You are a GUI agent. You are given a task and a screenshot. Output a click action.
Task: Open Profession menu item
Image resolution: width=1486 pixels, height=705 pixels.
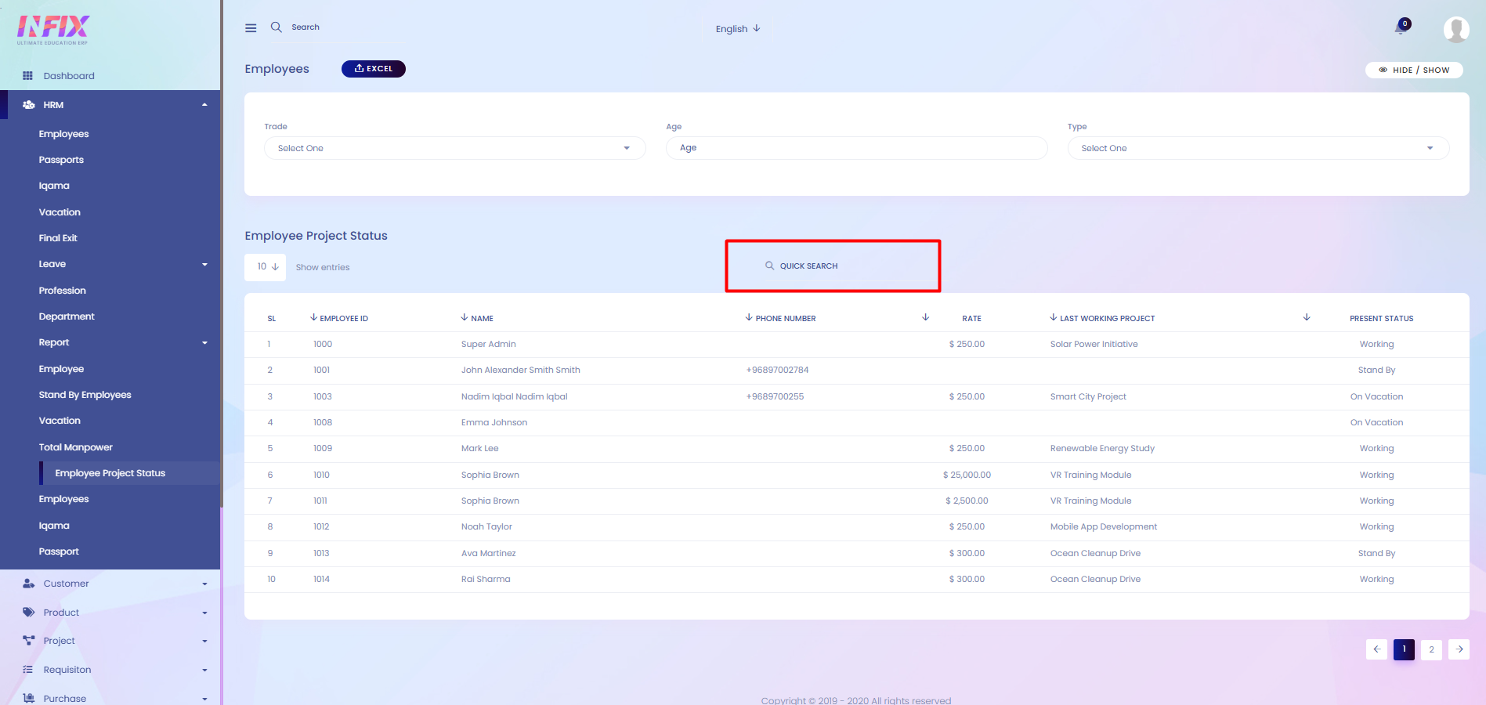click(x=63, y=291)
